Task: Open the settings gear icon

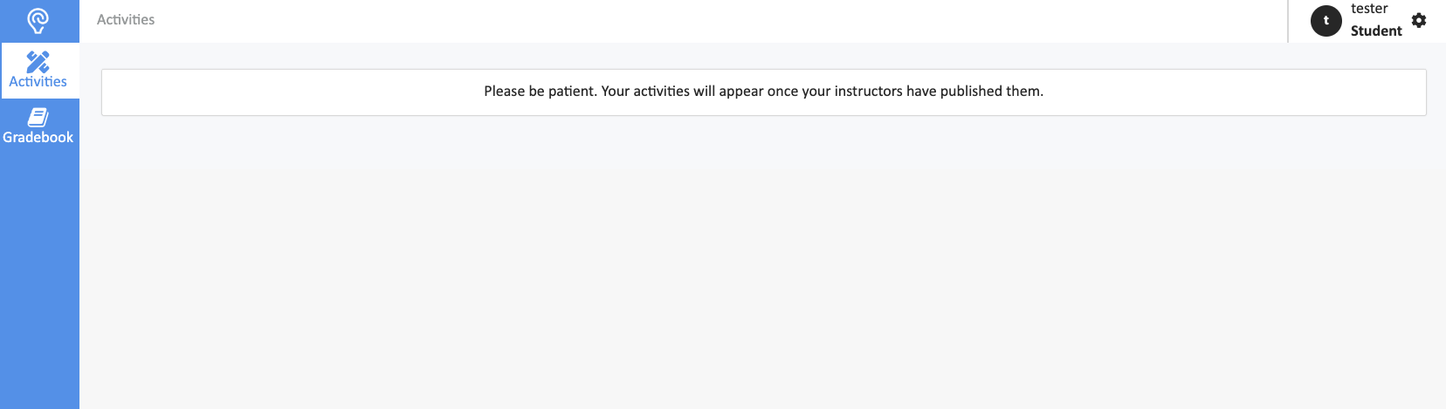Action: tap(1419, 20)
